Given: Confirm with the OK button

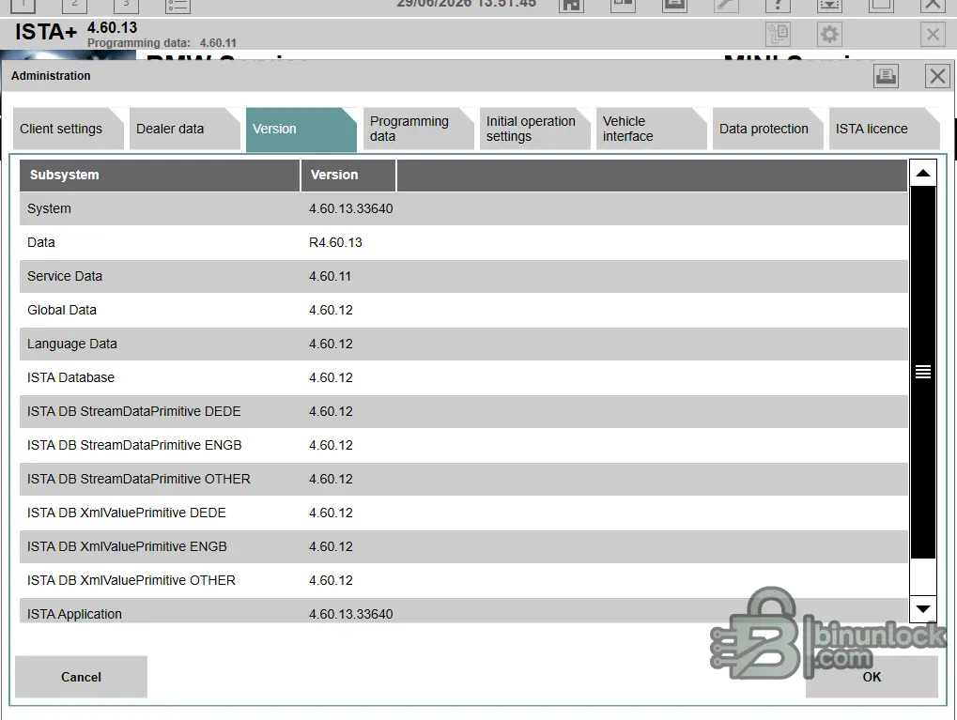Looking at the screenshot, I should [872, 677].
